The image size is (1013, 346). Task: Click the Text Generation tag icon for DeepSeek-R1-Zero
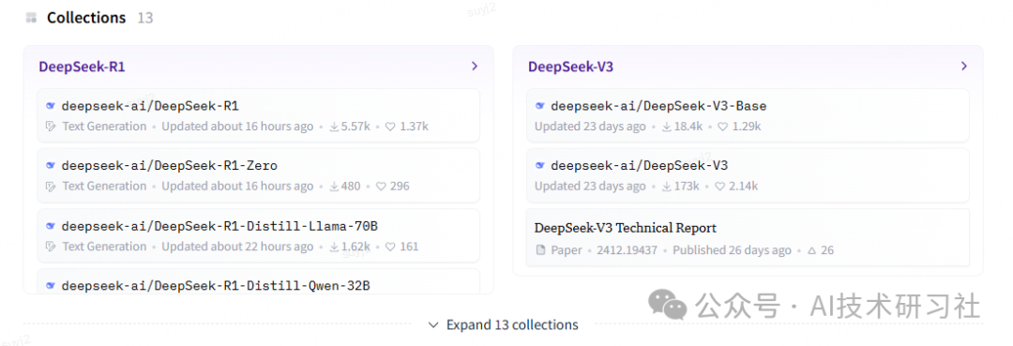pyautogui.click(x=51, y=187)
